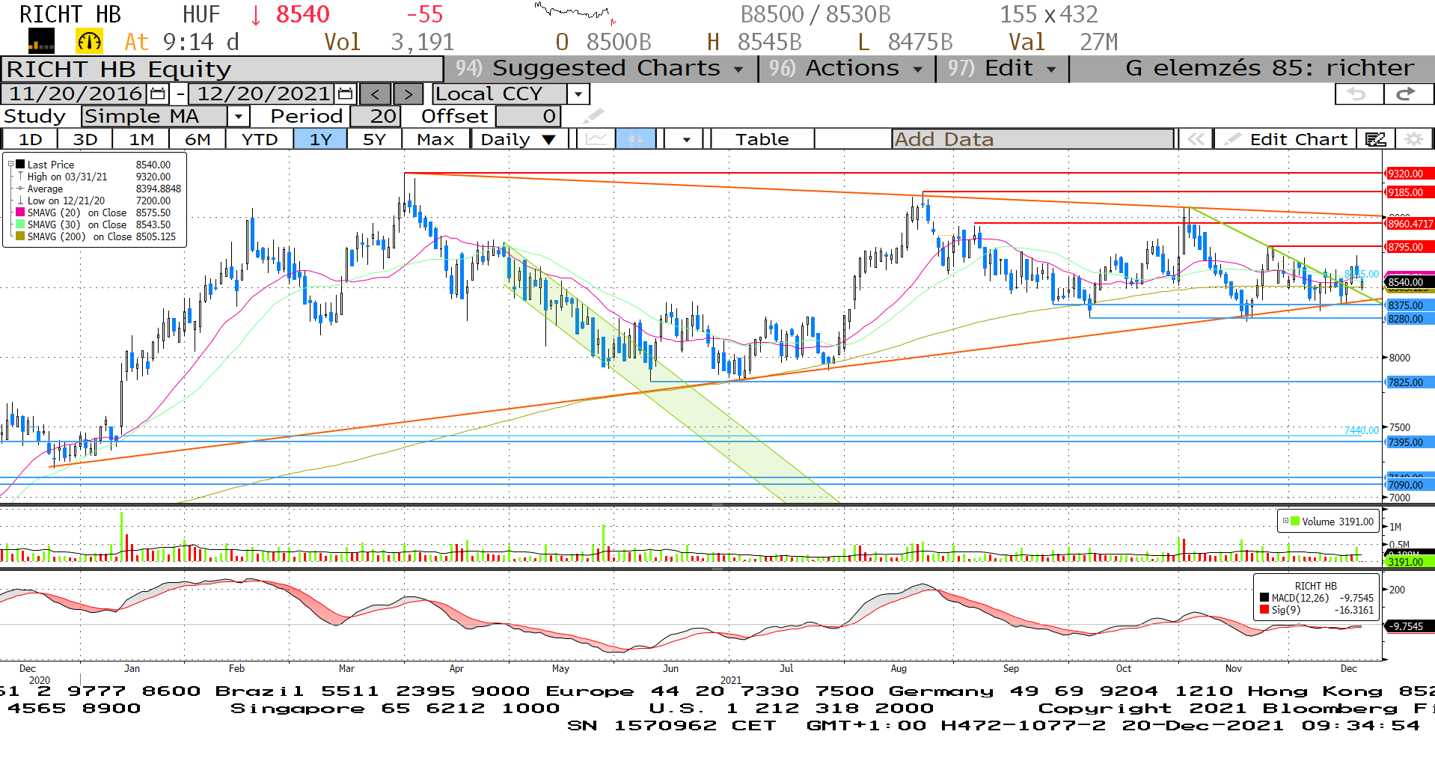Select the 5Y range tab
Viewport: 1435px width, 767px height.
pyautogui.click(x=374, y=139)
